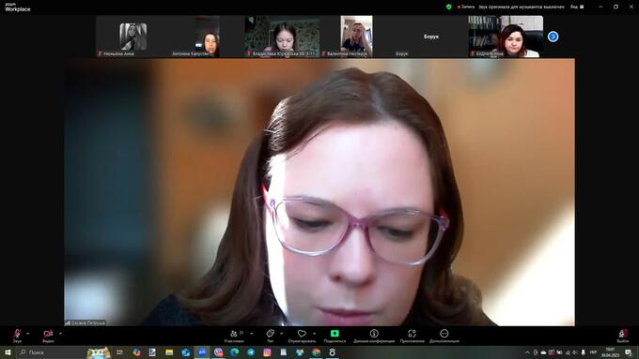Open participants options arrow next to Участники
Screen dimensions: 639x359
(x=252, y=334)
